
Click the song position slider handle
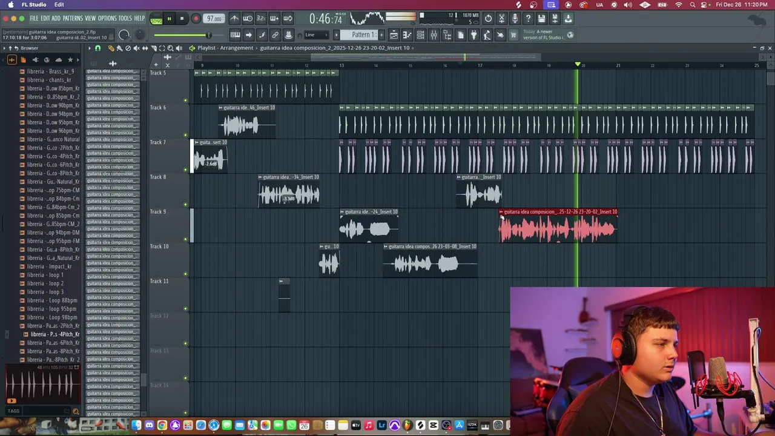point(209,35)
